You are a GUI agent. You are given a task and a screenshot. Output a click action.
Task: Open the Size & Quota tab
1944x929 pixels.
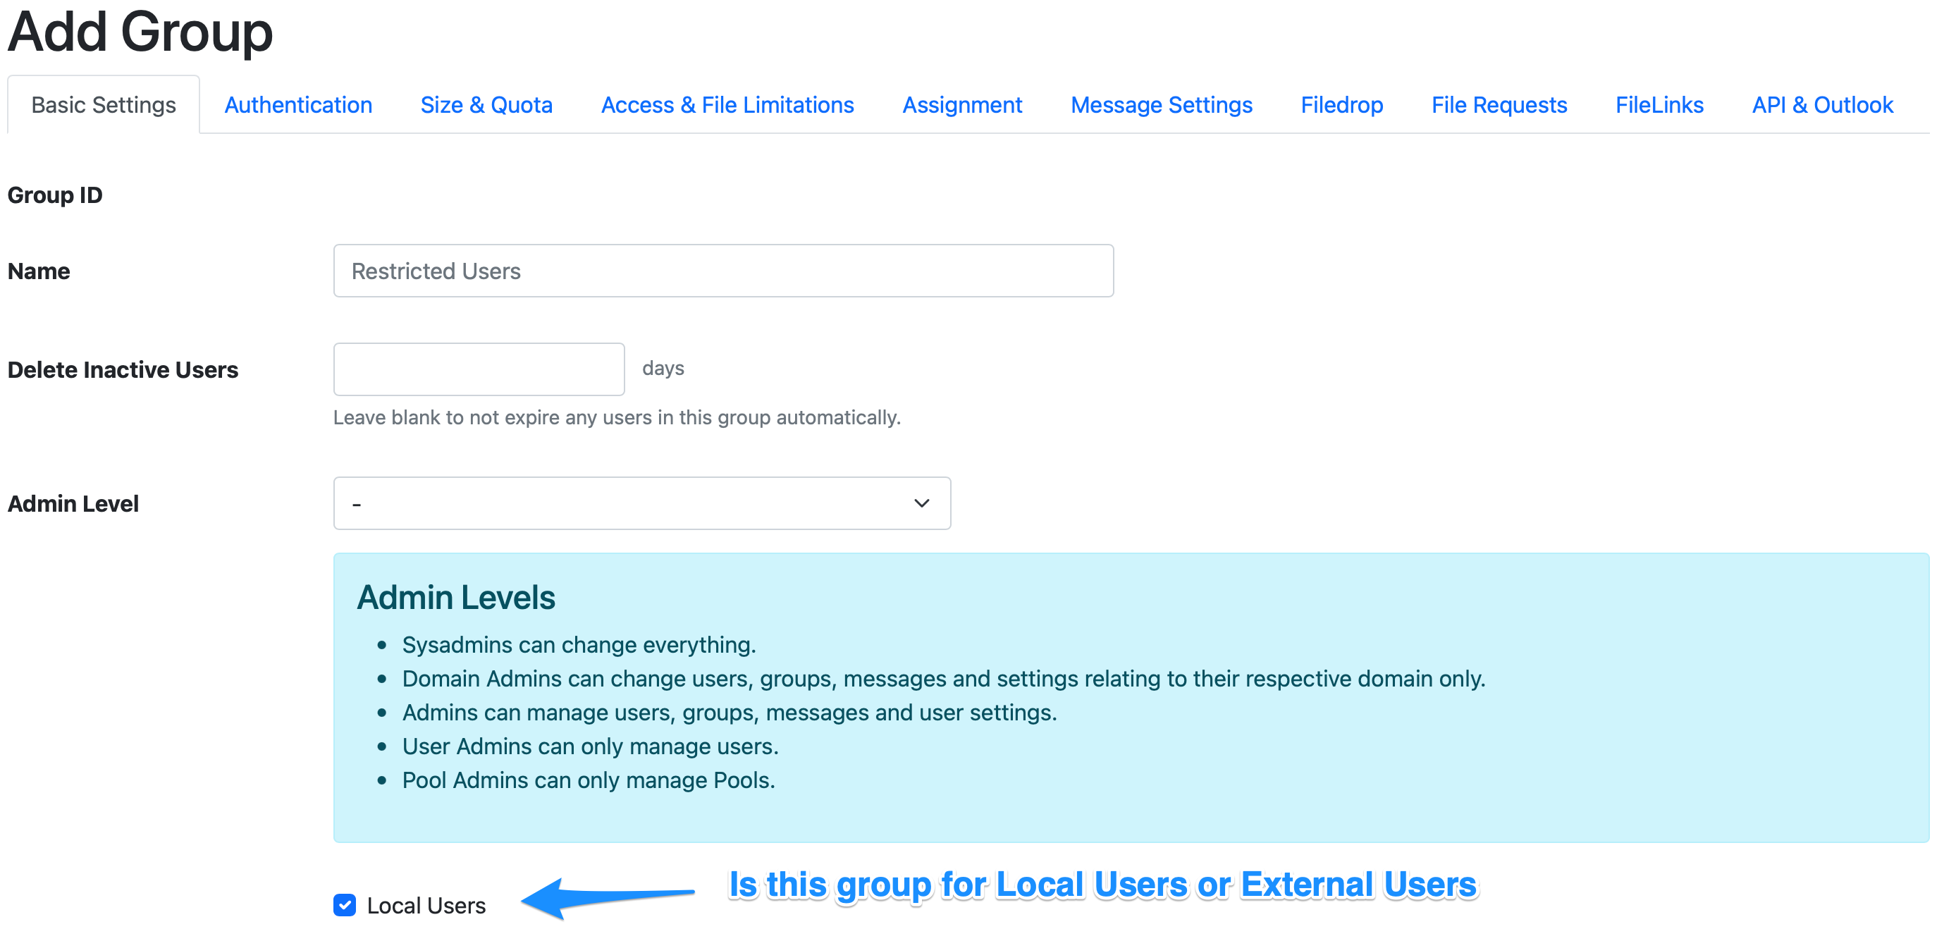486,105
